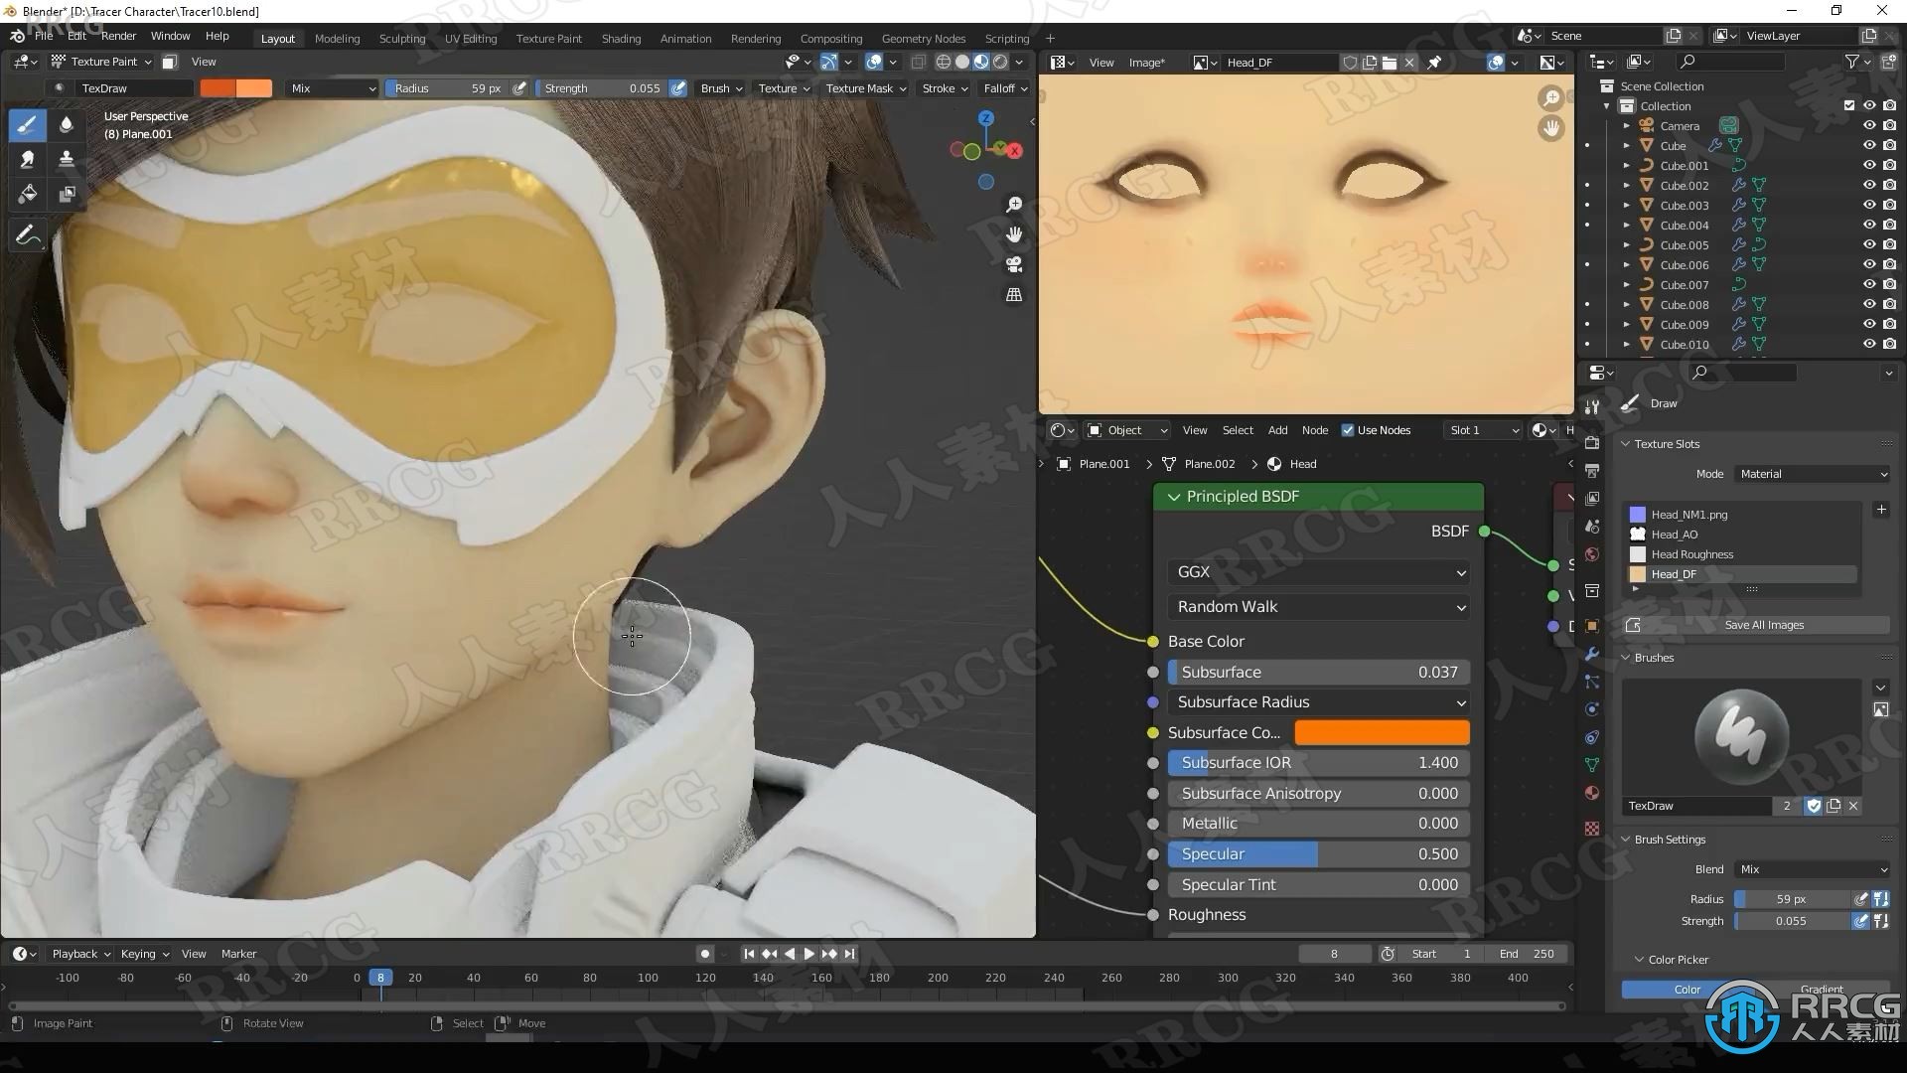Open the Shading menu in menu bar

(620, 37)
